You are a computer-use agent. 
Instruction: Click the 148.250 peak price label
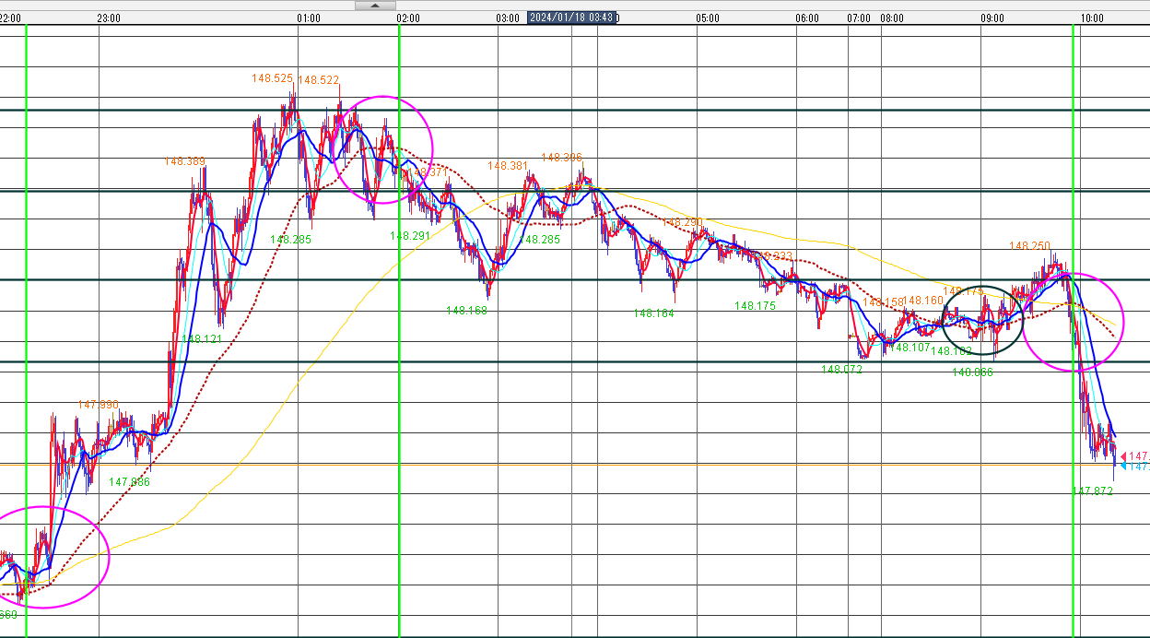pos(1029,246)
